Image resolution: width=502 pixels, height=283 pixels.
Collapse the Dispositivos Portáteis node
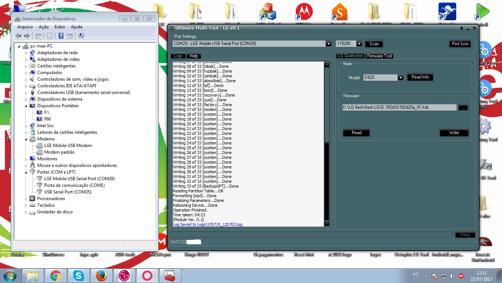pyautogui.click(x=26, y=106)
